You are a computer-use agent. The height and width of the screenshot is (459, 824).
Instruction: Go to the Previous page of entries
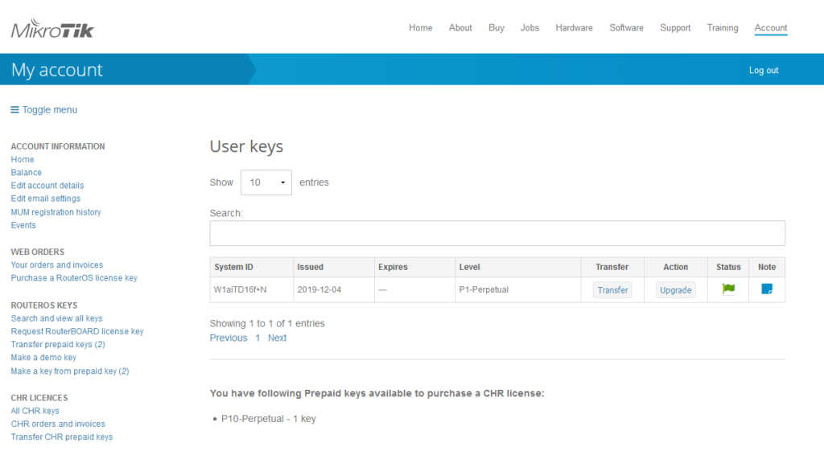[228, 338]
